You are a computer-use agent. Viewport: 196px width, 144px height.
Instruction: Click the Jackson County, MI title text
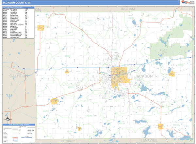tap(16, 3)
